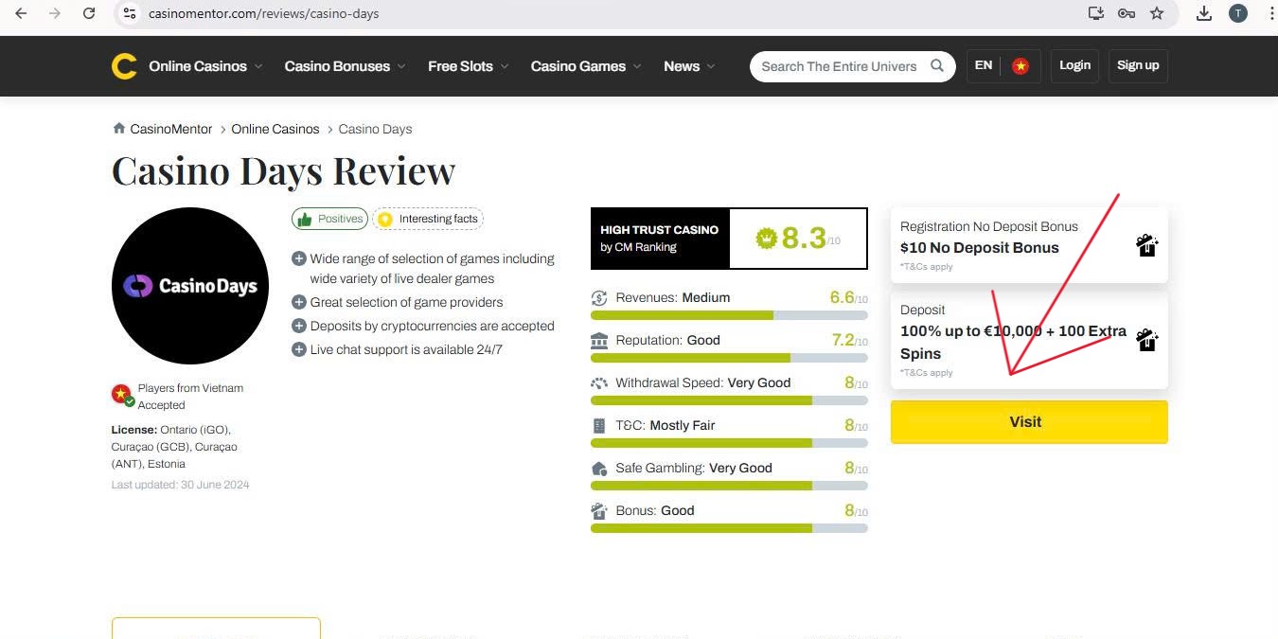Click the 'T&C: Mostly Fair' label
1278x639 pixels.
click(666, 425)
